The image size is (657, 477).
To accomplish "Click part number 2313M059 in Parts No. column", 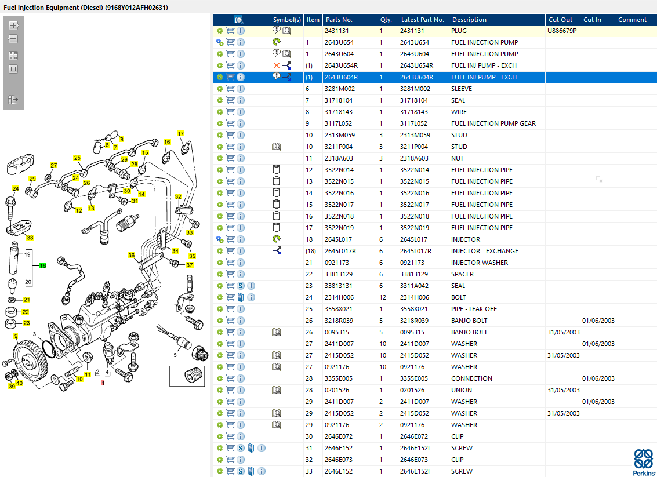I will click(340, 135).
